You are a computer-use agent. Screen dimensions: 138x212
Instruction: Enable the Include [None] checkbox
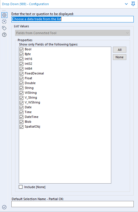pyautogui.click(x=20, y=187)
